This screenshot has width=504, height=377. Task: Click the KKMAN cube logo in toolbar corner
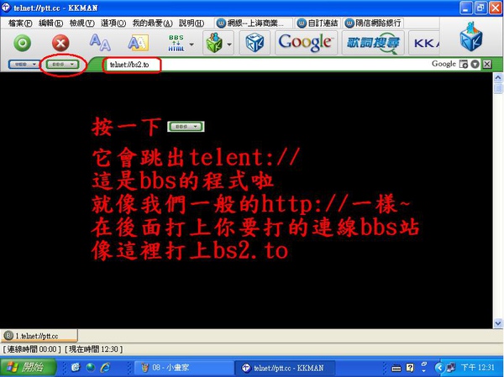click(471, 37)
